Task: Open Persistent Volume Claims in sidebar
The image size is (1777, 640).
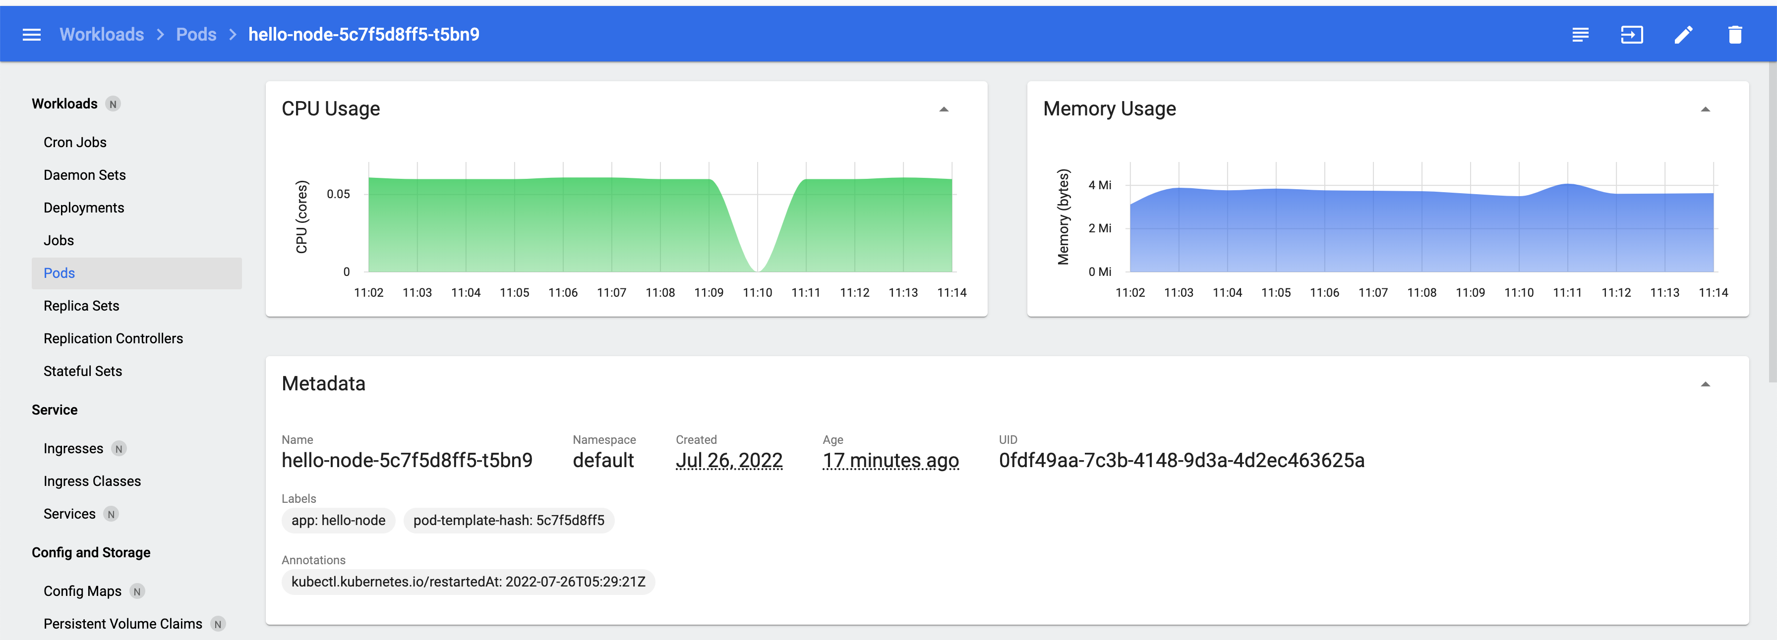Action: (x=123, y=624)
